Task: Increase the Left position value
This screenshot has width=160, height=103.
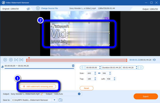Action: 114,78
